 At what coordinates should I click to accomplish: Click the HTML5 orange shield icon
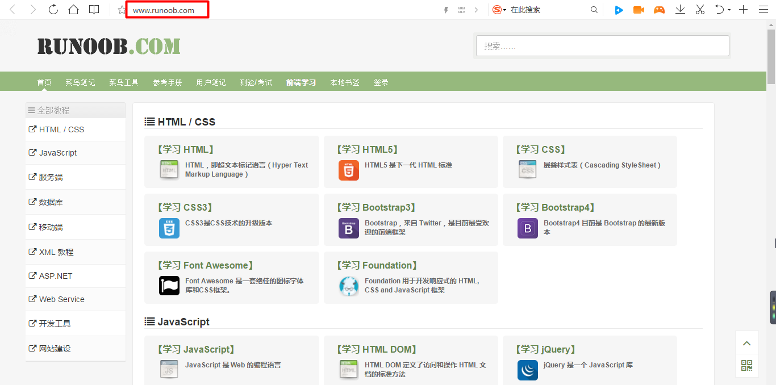coord(349,170)
